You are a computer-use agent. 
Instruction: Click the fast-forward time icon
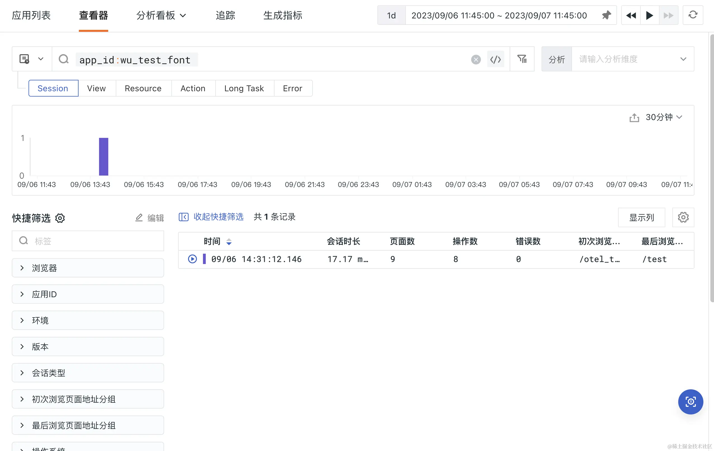668,15
